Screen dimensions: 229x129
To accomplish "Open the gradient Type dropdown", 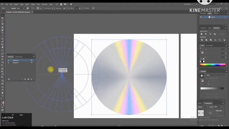I will point(216,75).
